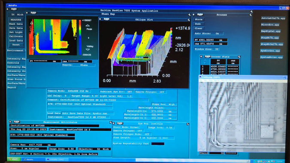Launch the MicroErr.app shortcut

pos(270,25)
